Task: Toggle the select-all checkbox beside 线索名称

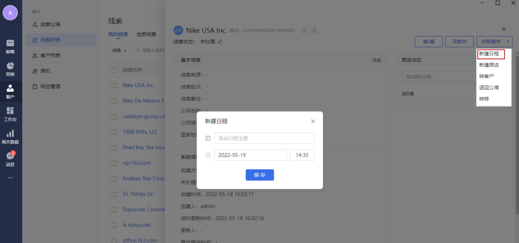Action: click(x=114, y=70)
